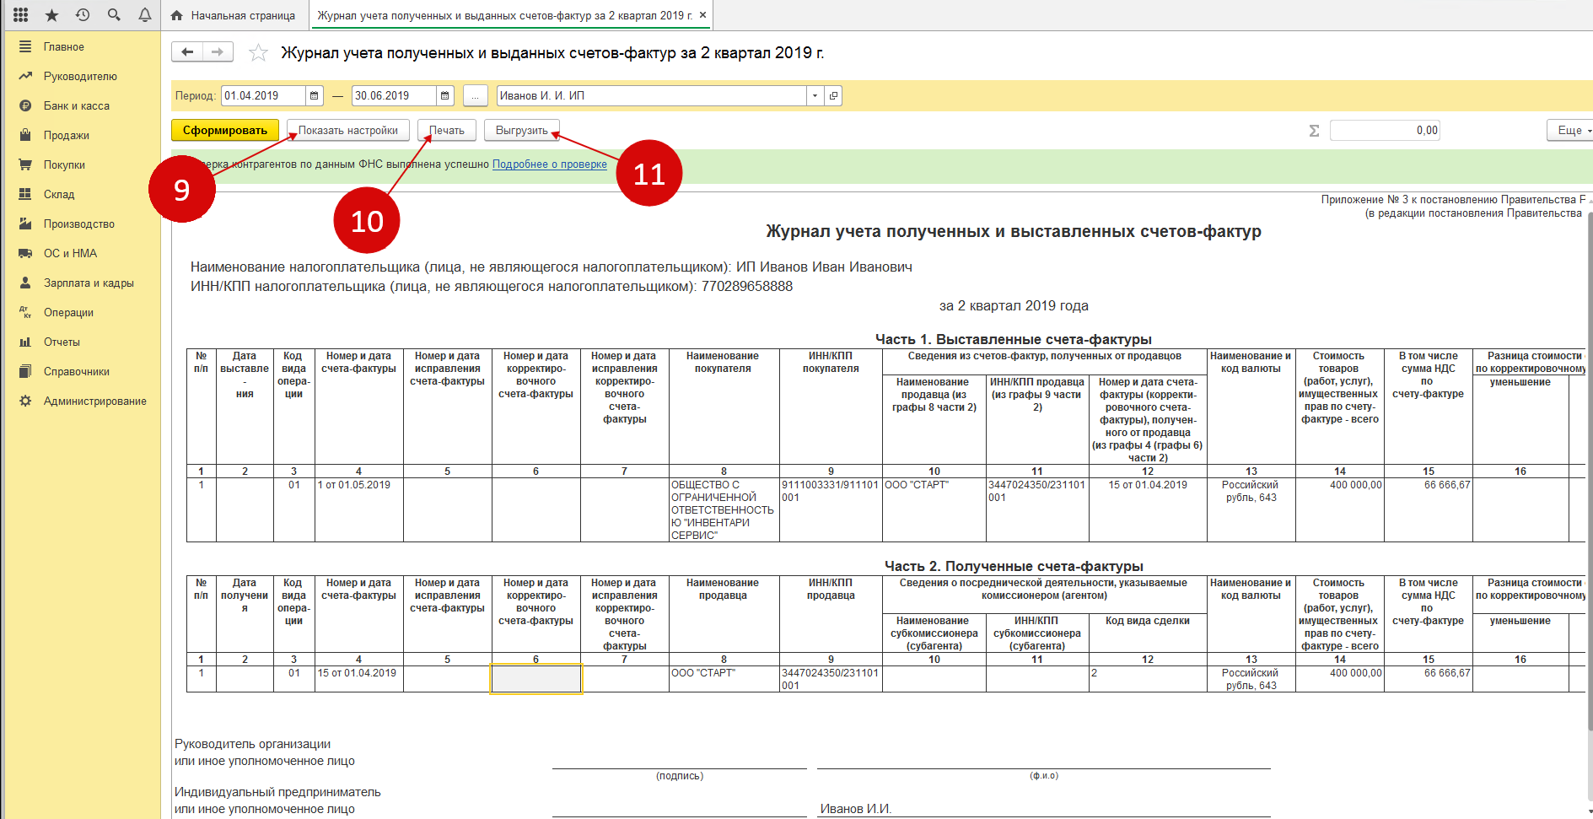Switch to the Начальная страница tab

pos(234,15)
